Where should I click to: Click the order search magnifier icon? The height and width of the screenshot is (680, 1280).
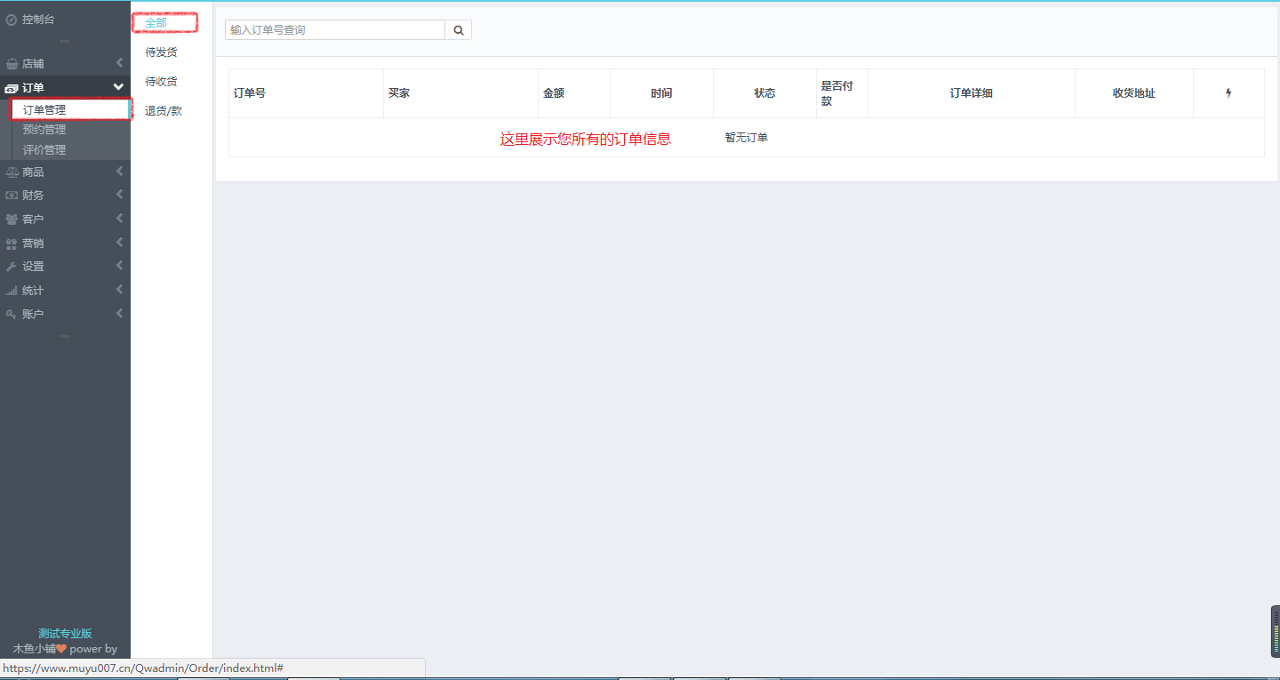click(458, 29)
